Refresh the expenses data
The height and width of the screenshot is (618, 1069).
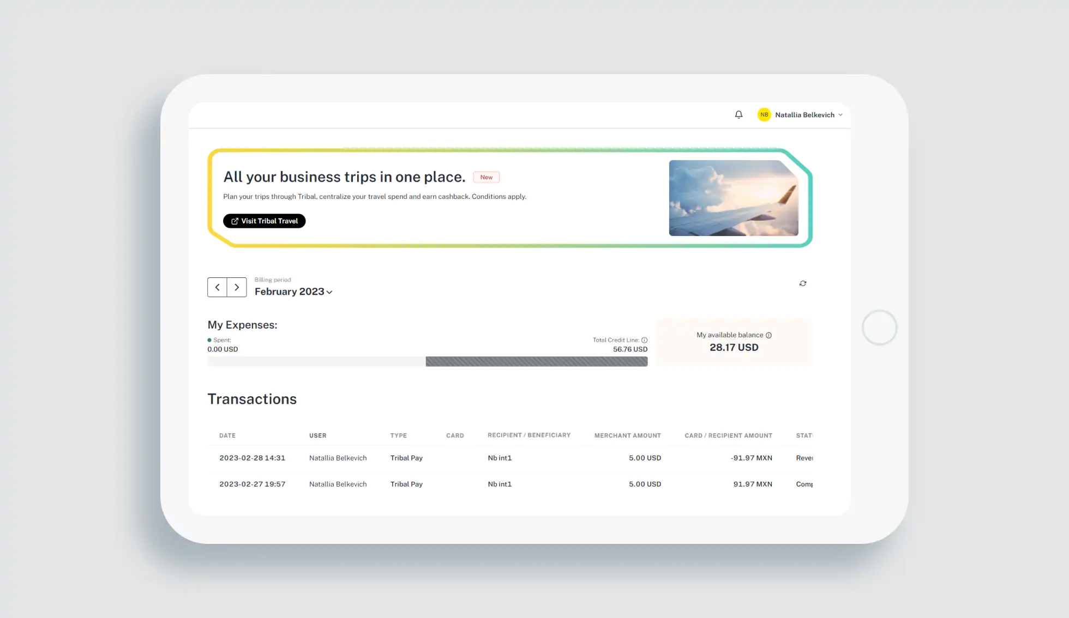click(803, 283)
